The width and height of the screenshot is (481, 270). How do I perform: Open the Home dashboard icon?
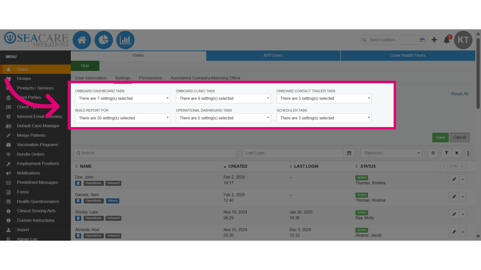click(82, 40)
